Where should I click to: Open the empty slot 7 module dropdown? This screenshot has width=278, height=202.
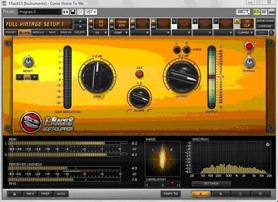(223, 33)
